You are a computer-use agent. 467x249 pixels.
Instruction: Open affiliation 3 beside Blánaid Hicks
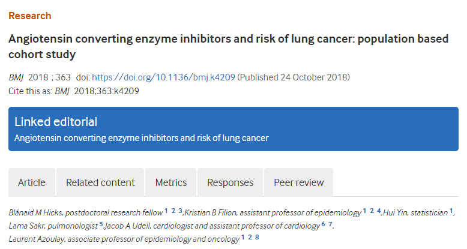(x=179, y=211)
